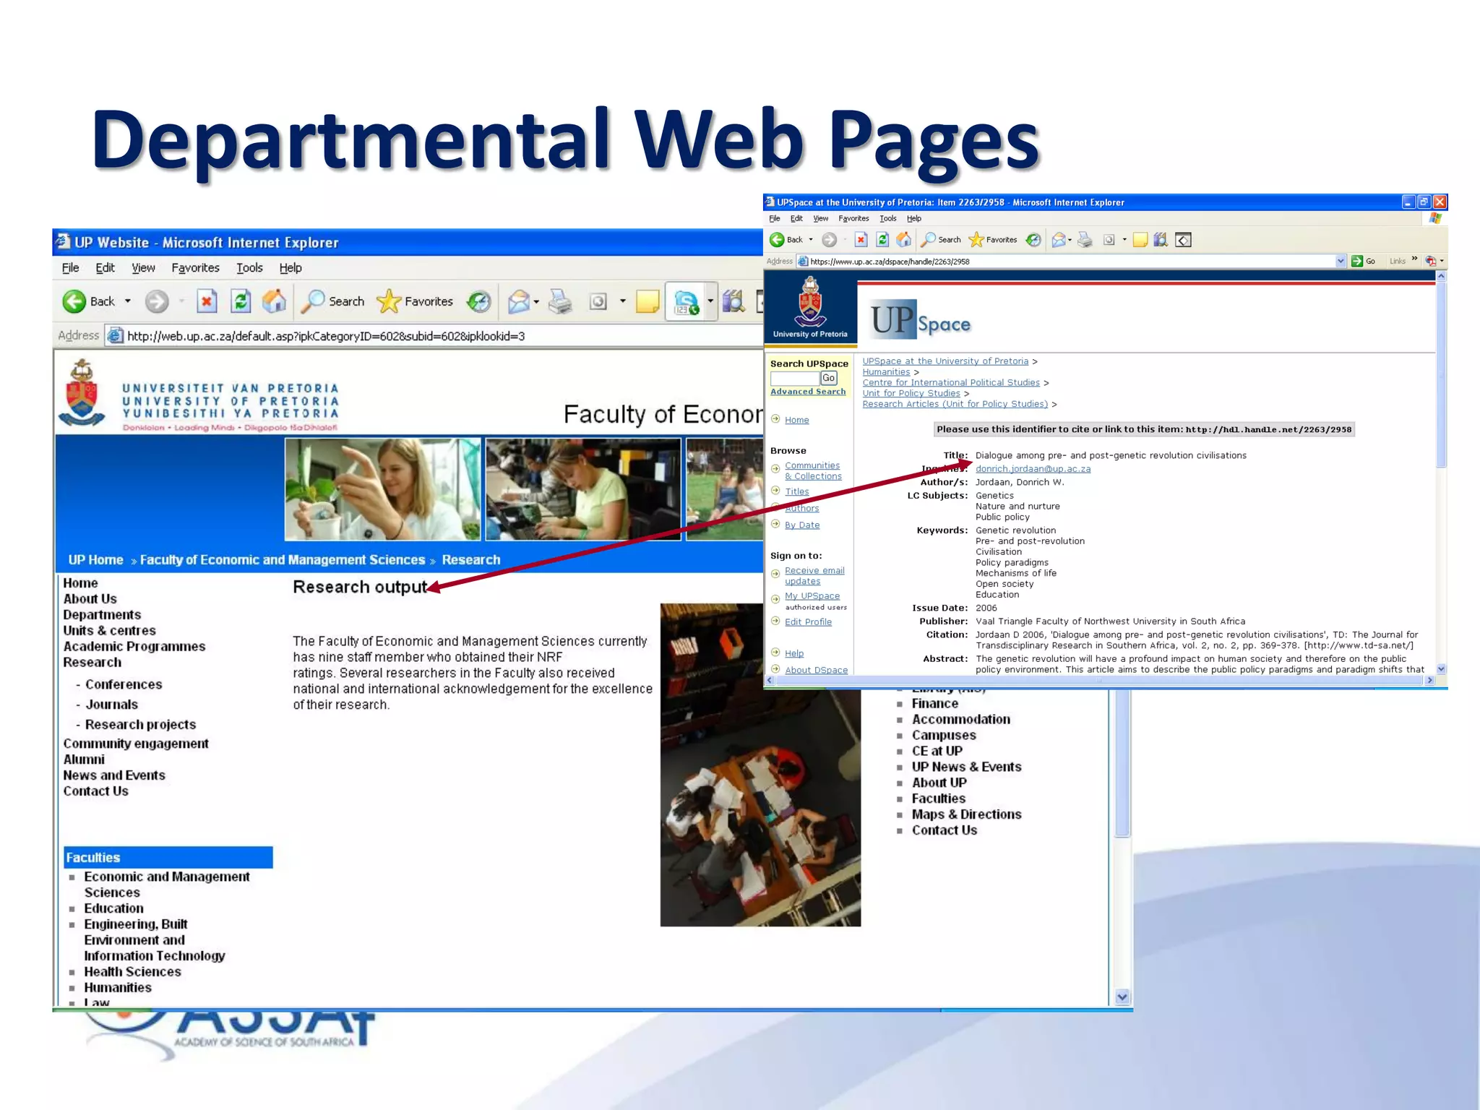1480x1110 pixels.
Task: Click Back arrow in UP Website window
Action: 74,301
